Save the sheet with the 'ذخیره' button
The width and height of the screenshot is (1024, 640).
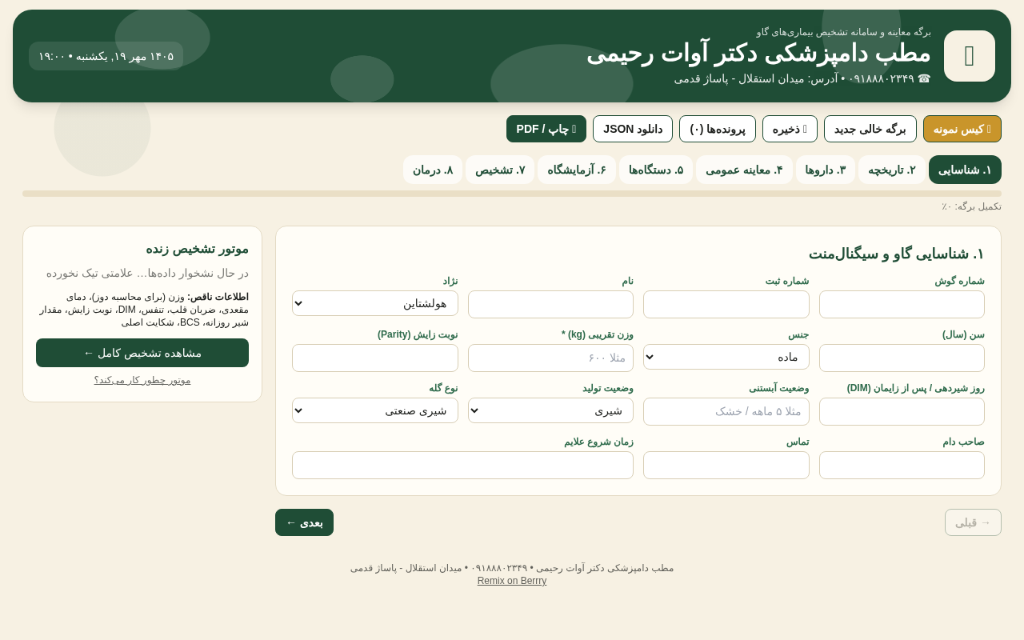pos(790,129)
